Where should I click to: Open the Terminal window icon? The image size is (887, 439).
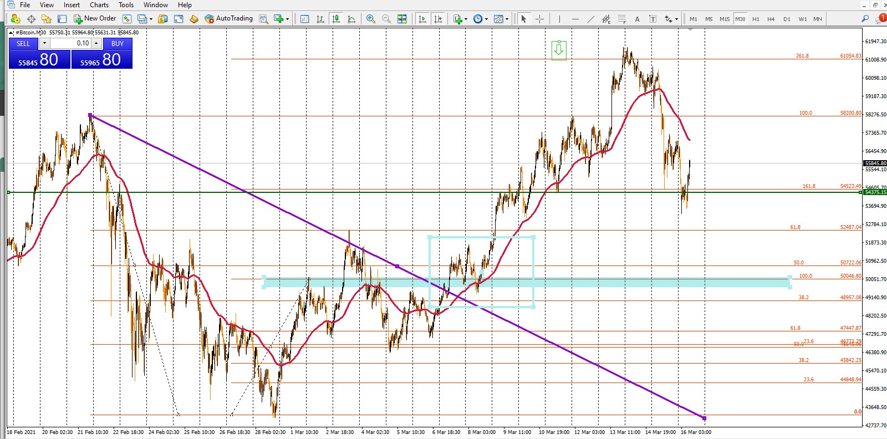point(143,19)
